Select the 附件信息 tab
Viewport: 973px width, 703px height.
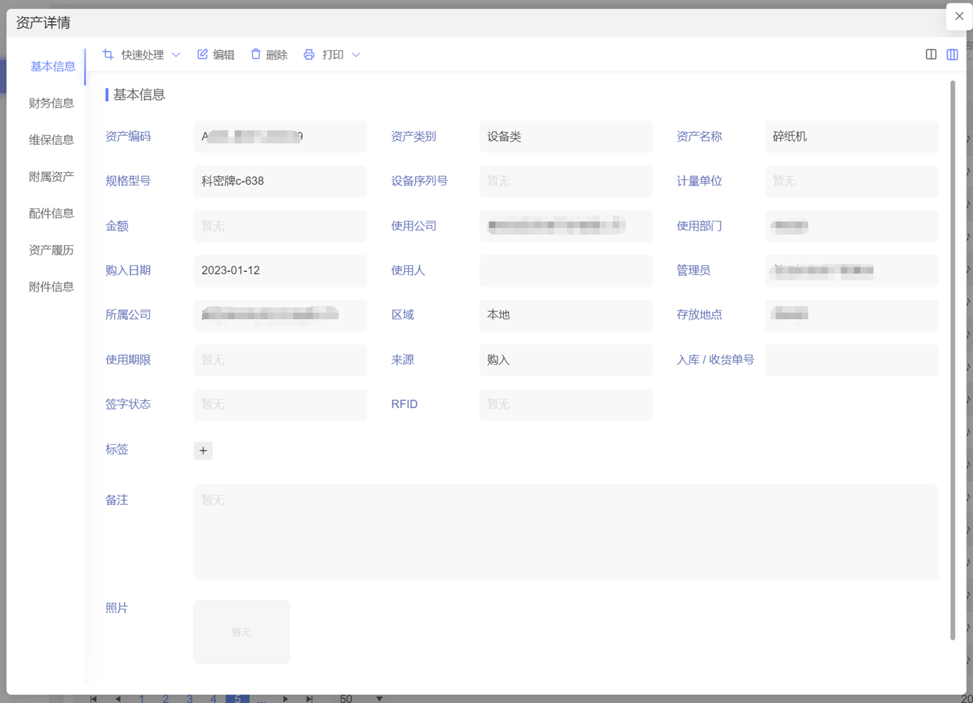click(x=51, y=286)
